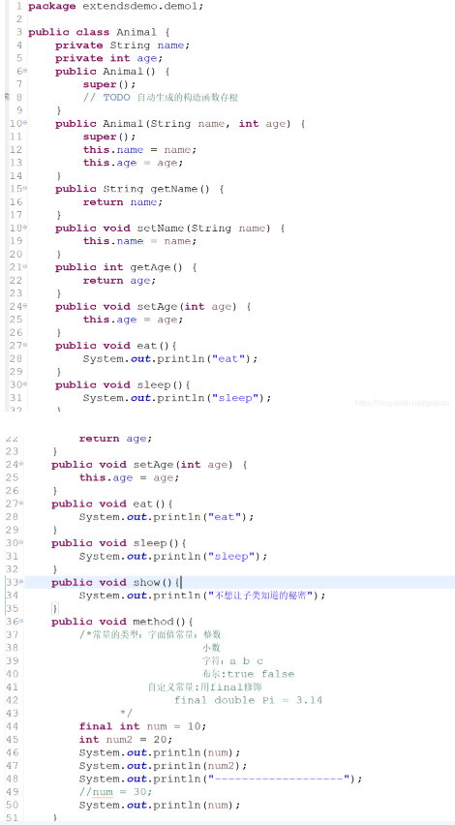The image size is (455, 825).
Task: Click comment 'final double Pi = 3.14'
Action: click(x=248, y=700)
